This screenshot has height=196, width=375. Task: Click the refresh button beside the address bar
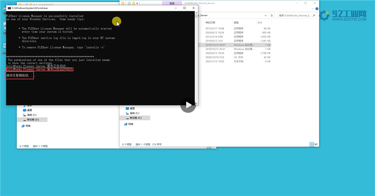point(272,15)
